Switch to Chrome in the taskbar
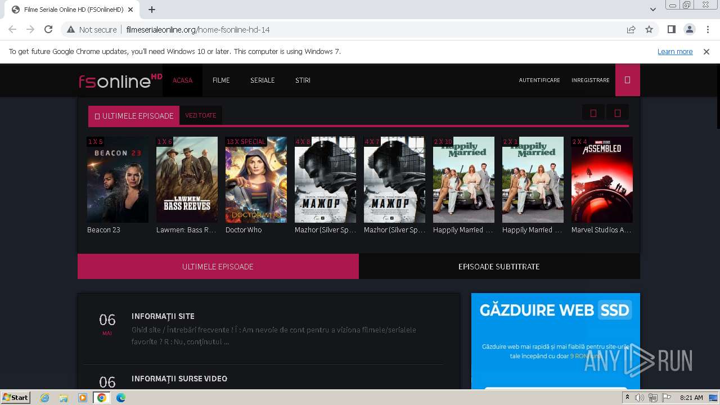This screenshot has height=405, width=720. click(x=102, y=398)
